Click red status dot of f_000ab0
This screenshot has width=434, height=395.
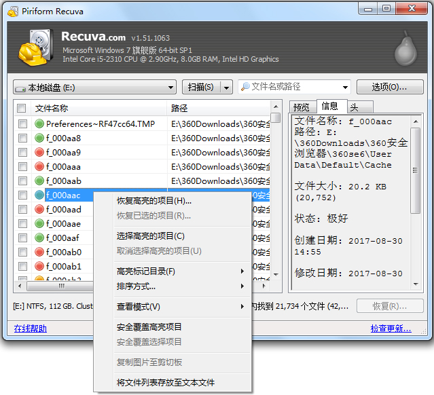[39, 252]
